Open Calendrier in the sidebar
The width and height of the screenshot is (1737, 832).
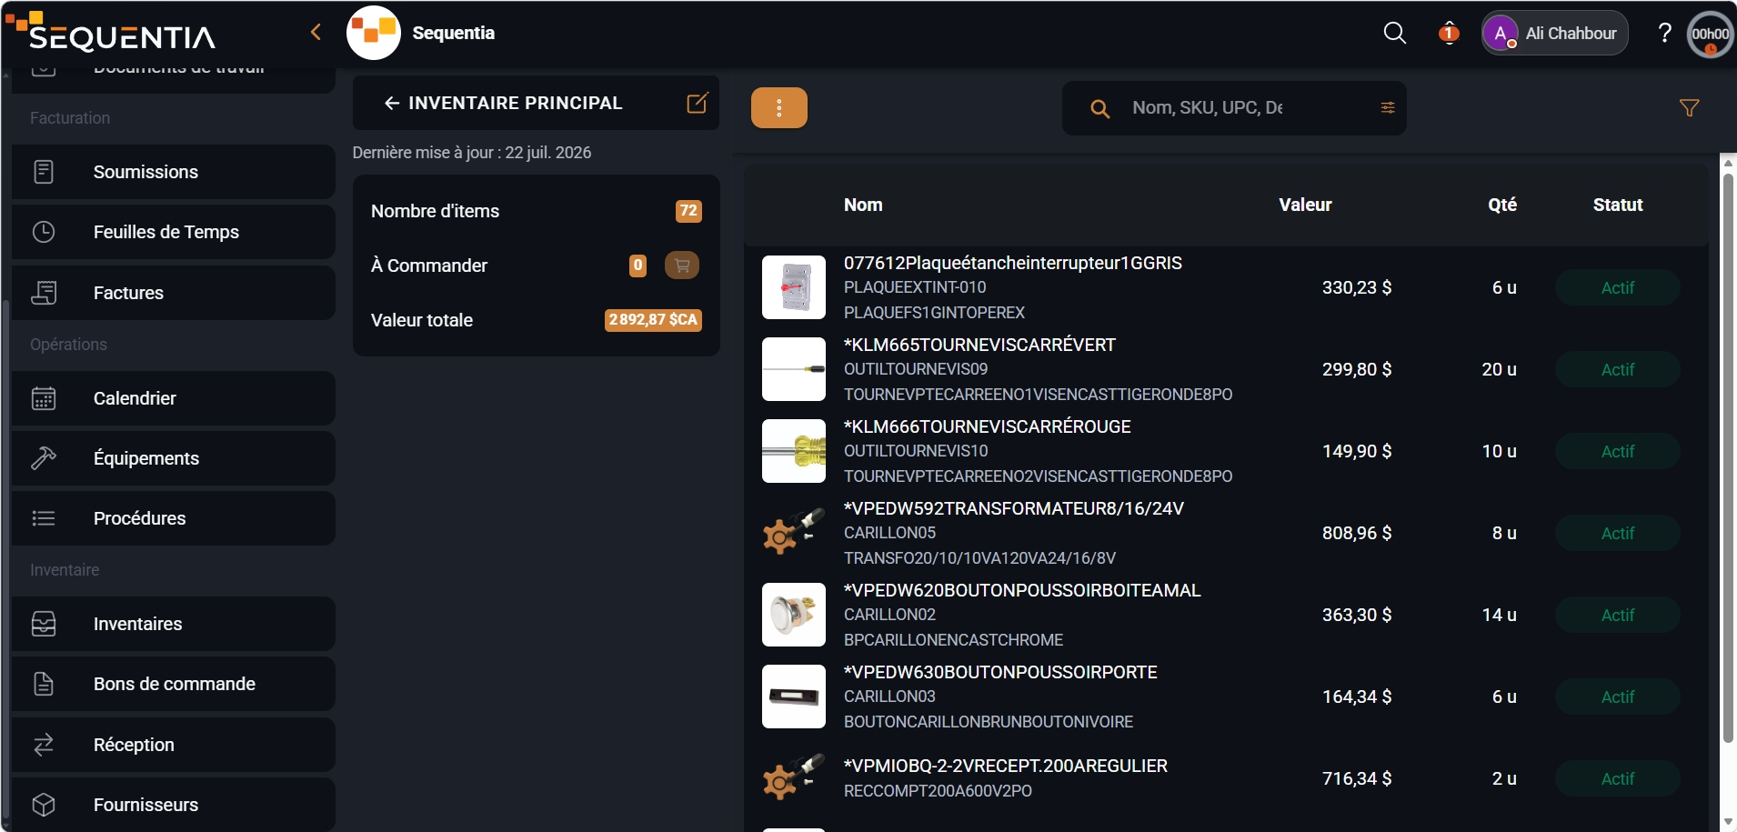pyautogui.click(x=173, y=398)
